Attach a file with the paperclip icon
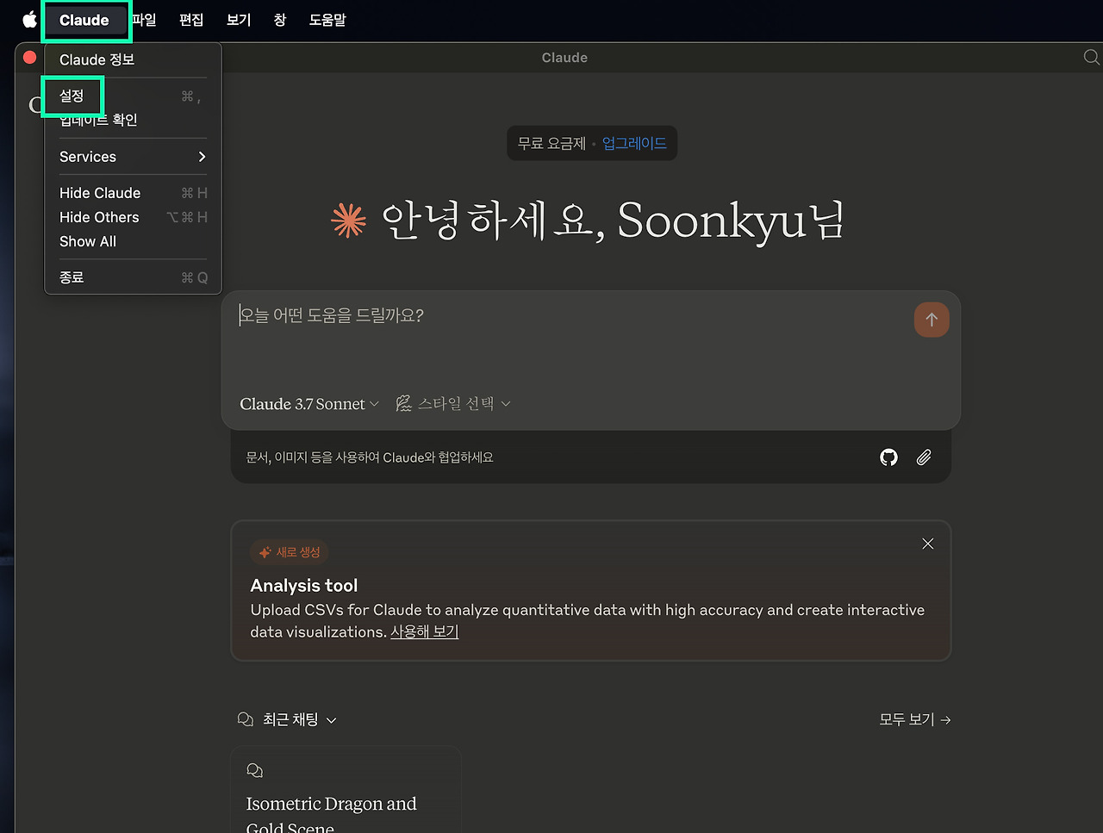This screenshot has width=1103, height=833. point(924,457)
